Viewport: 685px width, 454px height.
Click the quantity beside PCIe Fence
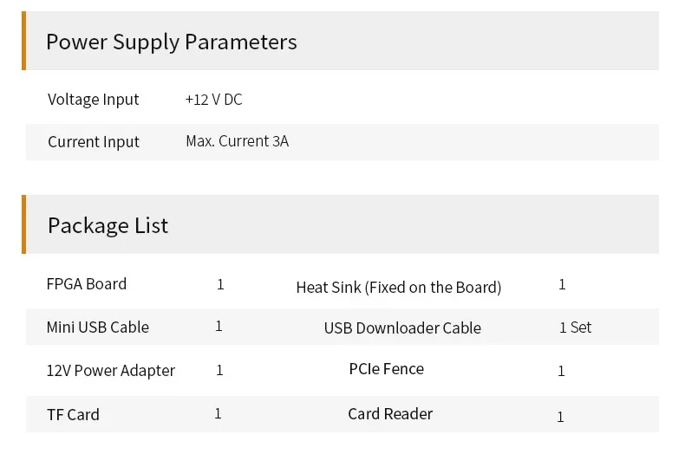[x=561, y=371]
